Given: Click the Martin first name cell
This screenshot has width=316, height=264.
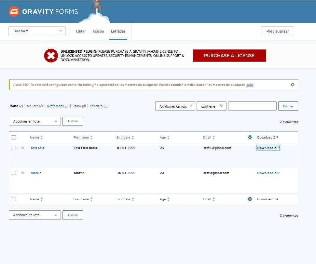Looking at the screenshot, I should pyautogui.click(x=79, y=173).
